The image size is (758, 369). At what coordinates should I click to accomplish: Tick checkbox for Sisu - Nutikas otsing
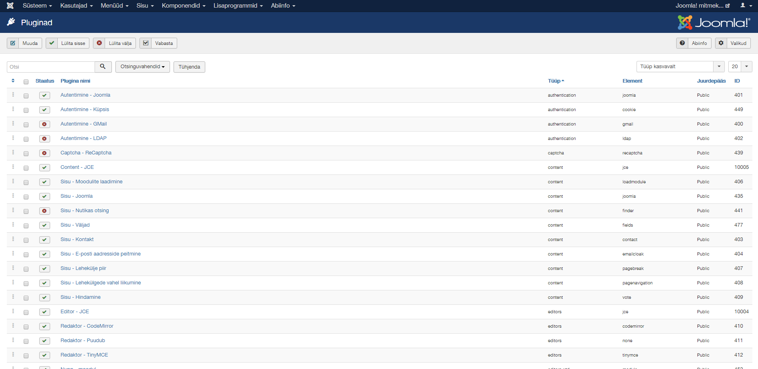(26, 211)
